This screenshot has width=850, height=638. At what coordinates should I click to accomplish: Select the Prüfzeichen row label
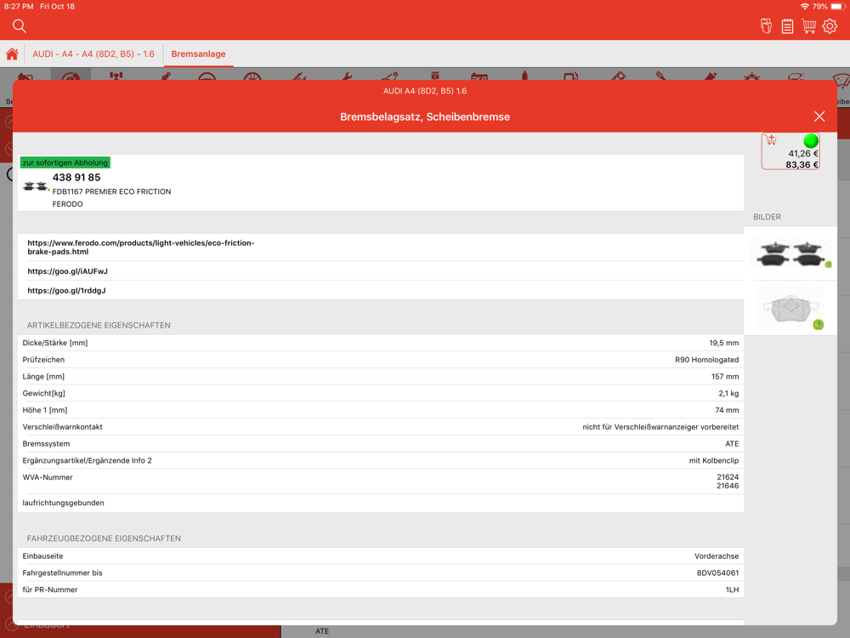click(x=43, y=360)
